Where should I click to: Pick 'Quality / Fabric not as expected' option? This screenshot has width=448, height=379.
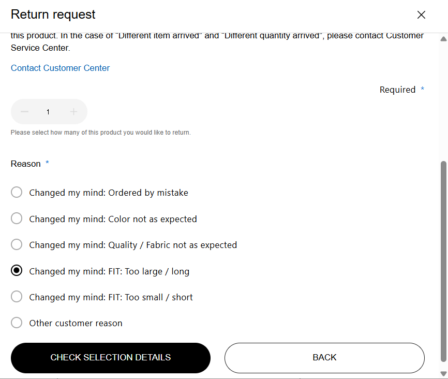tap(17, 245)
